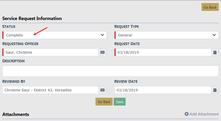Click Requesting Officer field containing Saur, Christine
This screenshot has width=221, height=121.
(51, 52)
